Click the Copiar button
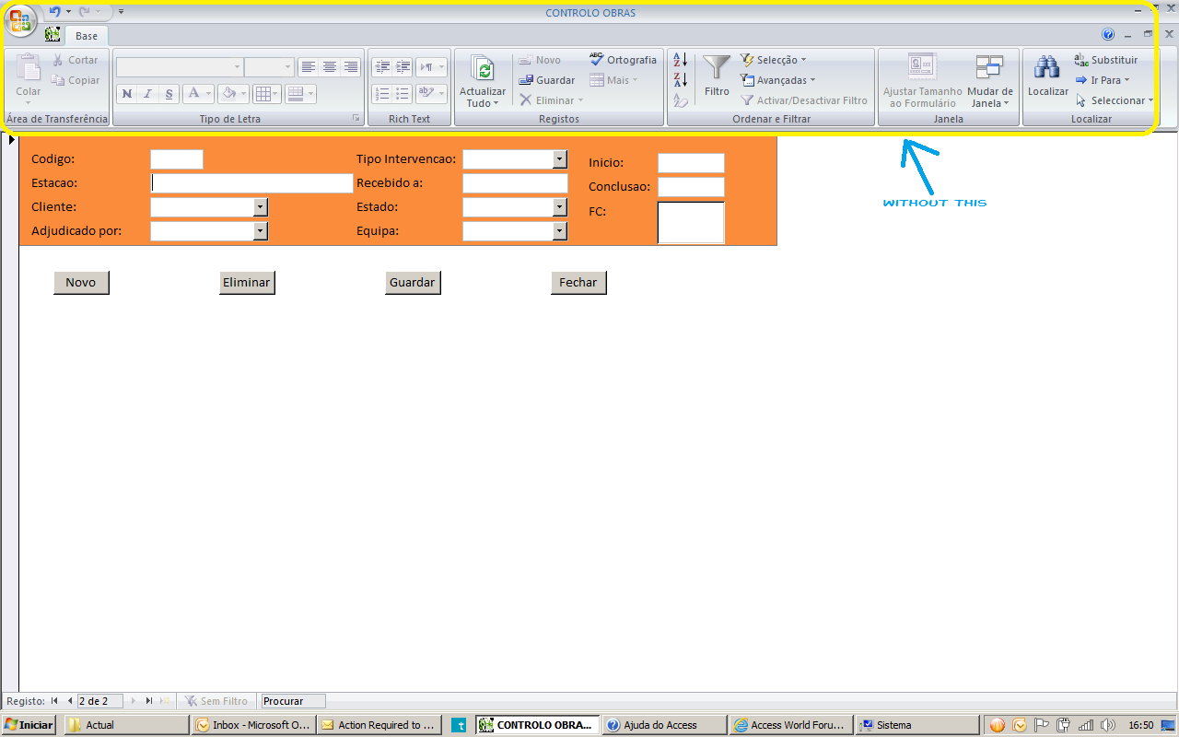Image resolution: width=1179 pixels, height=737 pixels. (76, 80)
